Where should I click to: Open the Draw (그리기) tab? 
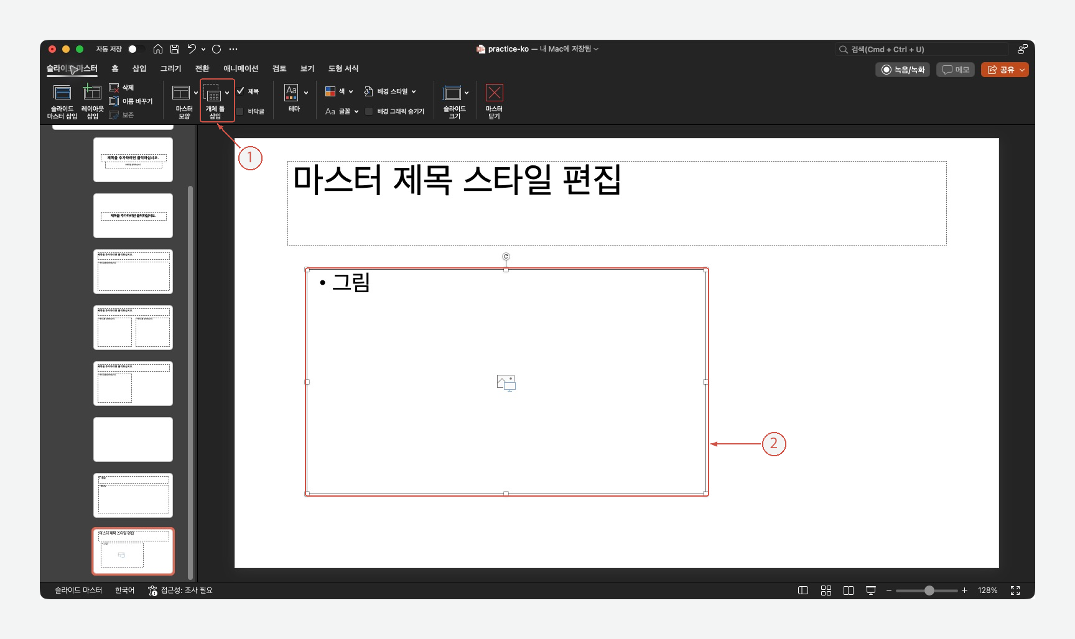(170, 68)
